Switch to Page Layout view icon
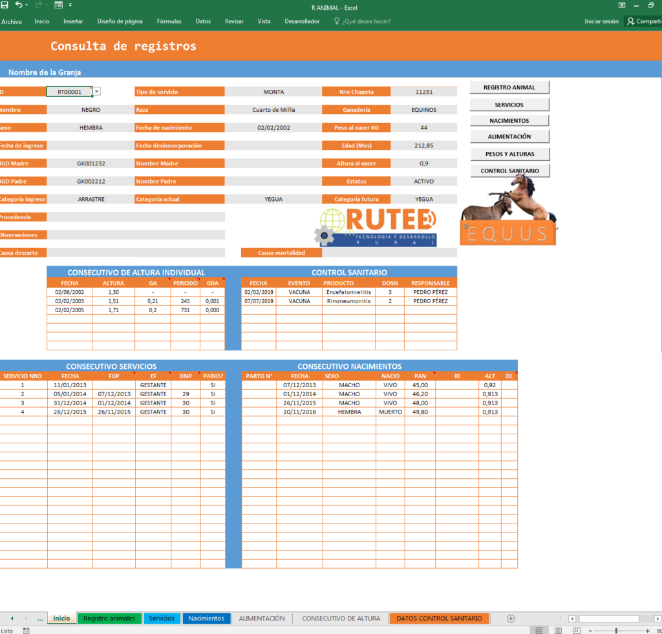Viewport: 662px width, 634px height. point(557,630)
